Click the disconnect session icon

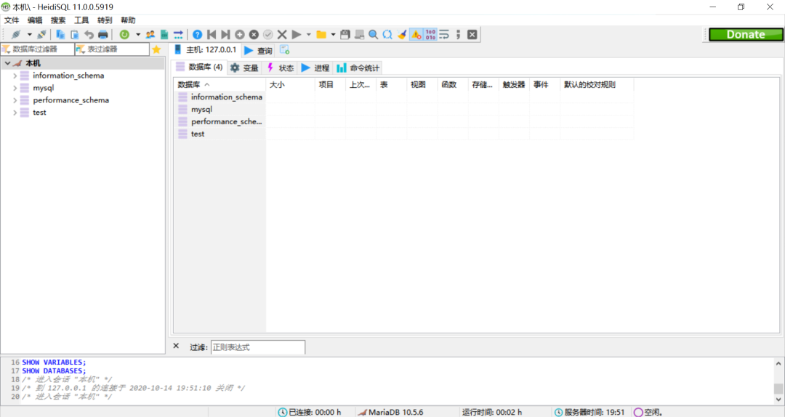(41, 35)
